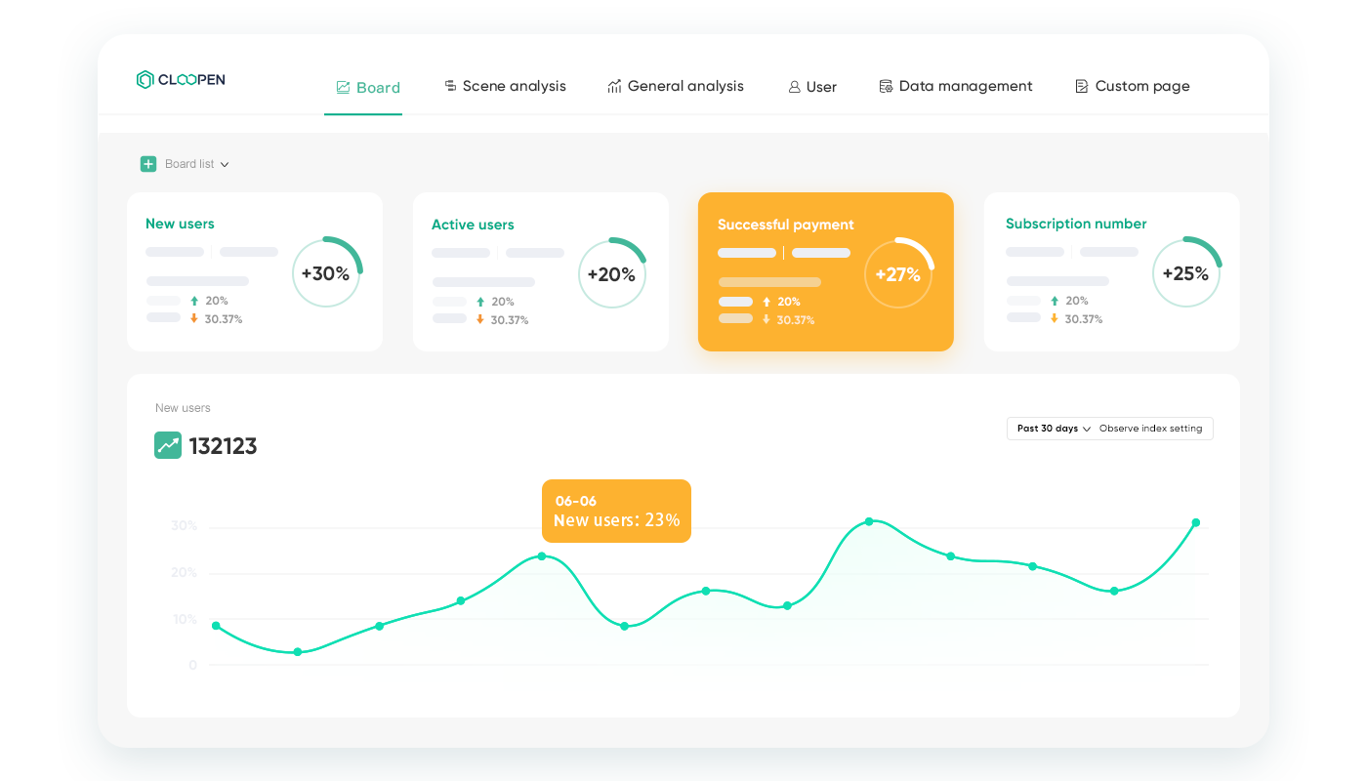Switch to the Board tab
Image resolution: width=1367 pixels, height=781 pixels.
(367, 88)
